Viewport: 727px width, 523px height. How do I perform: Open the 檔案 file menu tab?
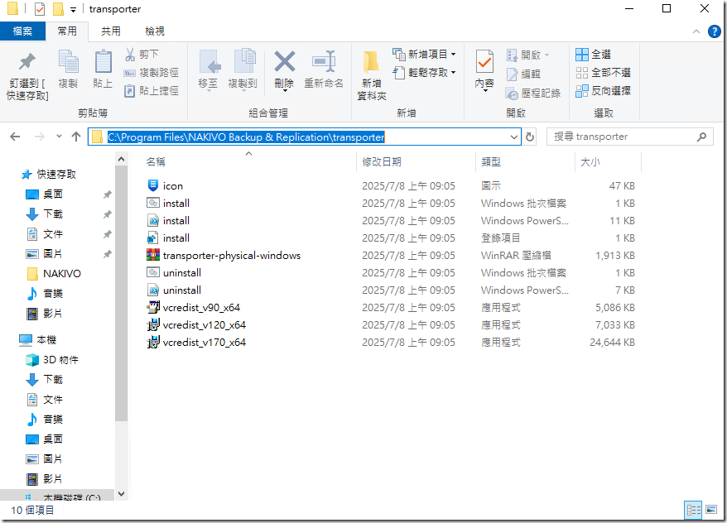click(22, 31)
